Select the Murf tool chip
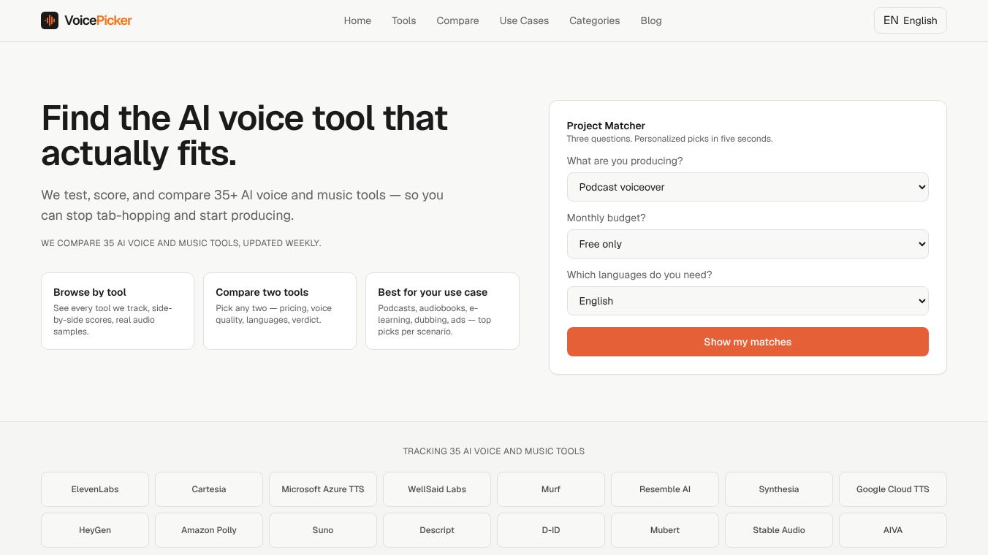This screenshot has width=988, height=555. coord(551,489)
